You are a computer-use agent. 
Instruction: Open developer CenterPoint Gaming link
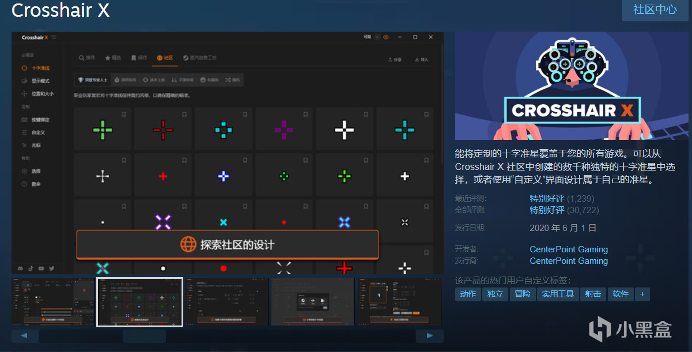[x=569, y=249]
